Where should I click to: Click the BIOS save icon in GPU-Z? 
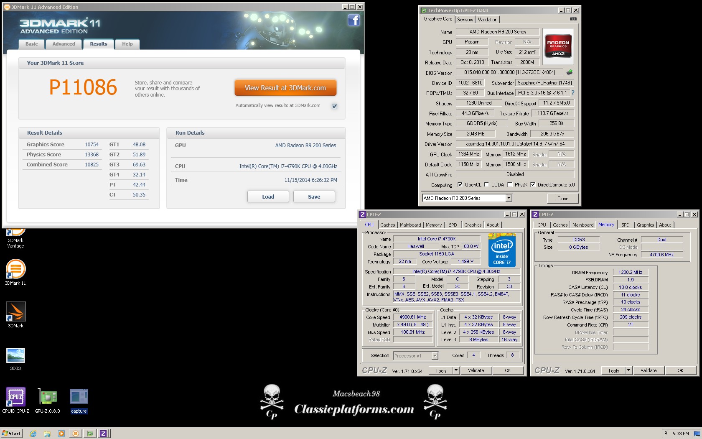[x=570, y=72]
